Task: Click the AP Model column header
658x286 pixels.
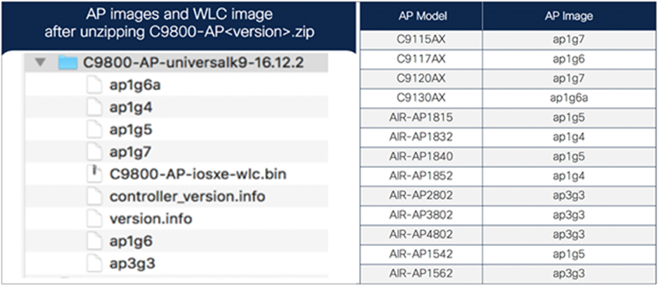Action: (421, 16)
